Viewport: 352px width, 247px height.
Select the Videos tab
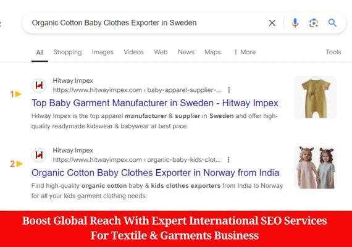[x=134, y=52]
